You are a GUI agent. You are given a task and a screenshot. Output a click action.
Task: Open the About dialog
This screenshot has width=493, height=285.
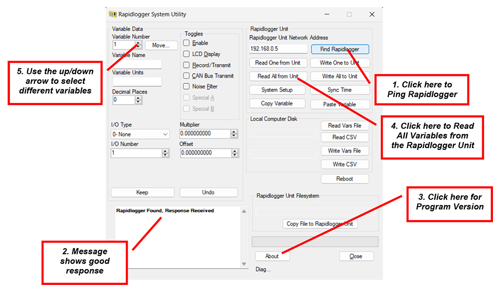pyautogui.click(x=272, y=256)
